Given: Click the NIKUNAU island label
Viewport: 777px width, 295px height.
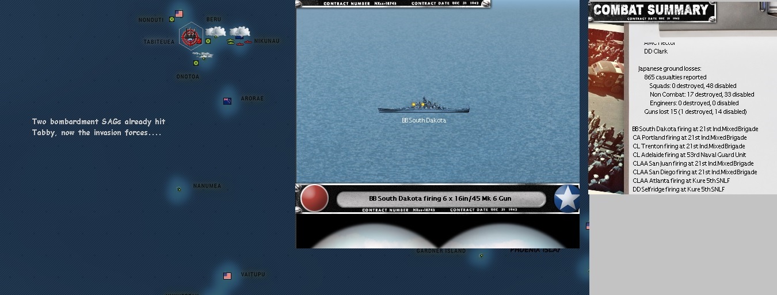Looking at the screenshot, I should coord(266,41).
